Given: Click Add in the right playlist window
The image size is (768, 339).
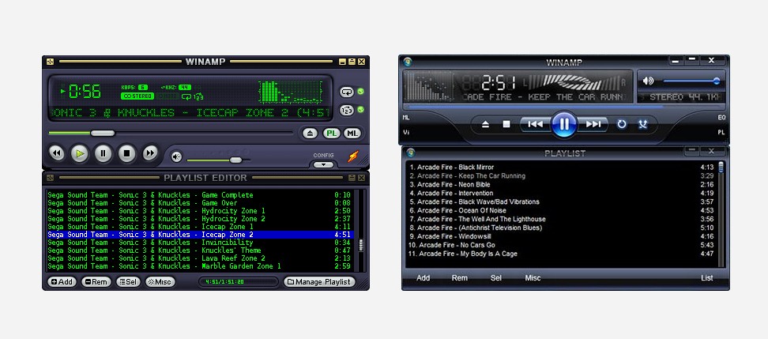Looking at the screenshot, I should [423, 278].
